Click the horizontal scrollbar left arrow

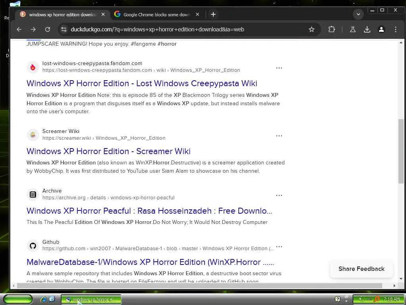14,286
